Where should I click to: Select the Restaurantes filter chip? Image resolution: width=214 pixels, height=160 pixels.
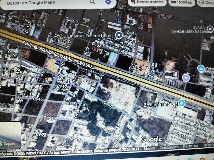tap(147, 2)
